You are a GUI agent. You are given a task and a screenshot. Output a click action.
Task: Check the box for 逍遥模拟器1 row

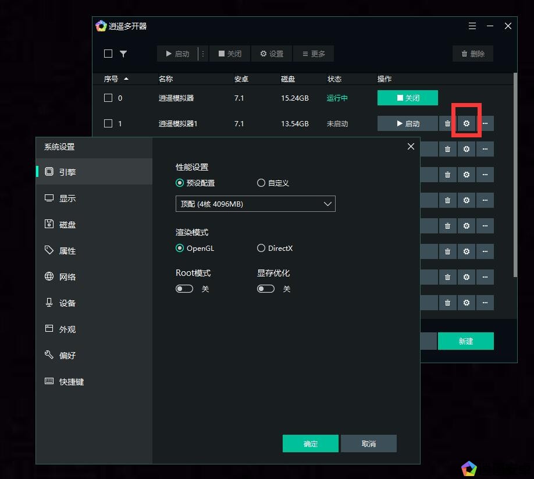click(108, 123)
